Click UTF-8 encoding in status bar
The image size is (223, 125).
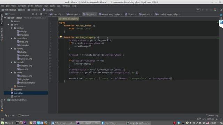tap(210, 119)
